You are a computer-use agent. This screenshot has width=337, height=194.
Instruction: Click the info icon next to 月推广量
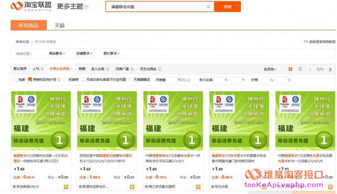[132, 69]
